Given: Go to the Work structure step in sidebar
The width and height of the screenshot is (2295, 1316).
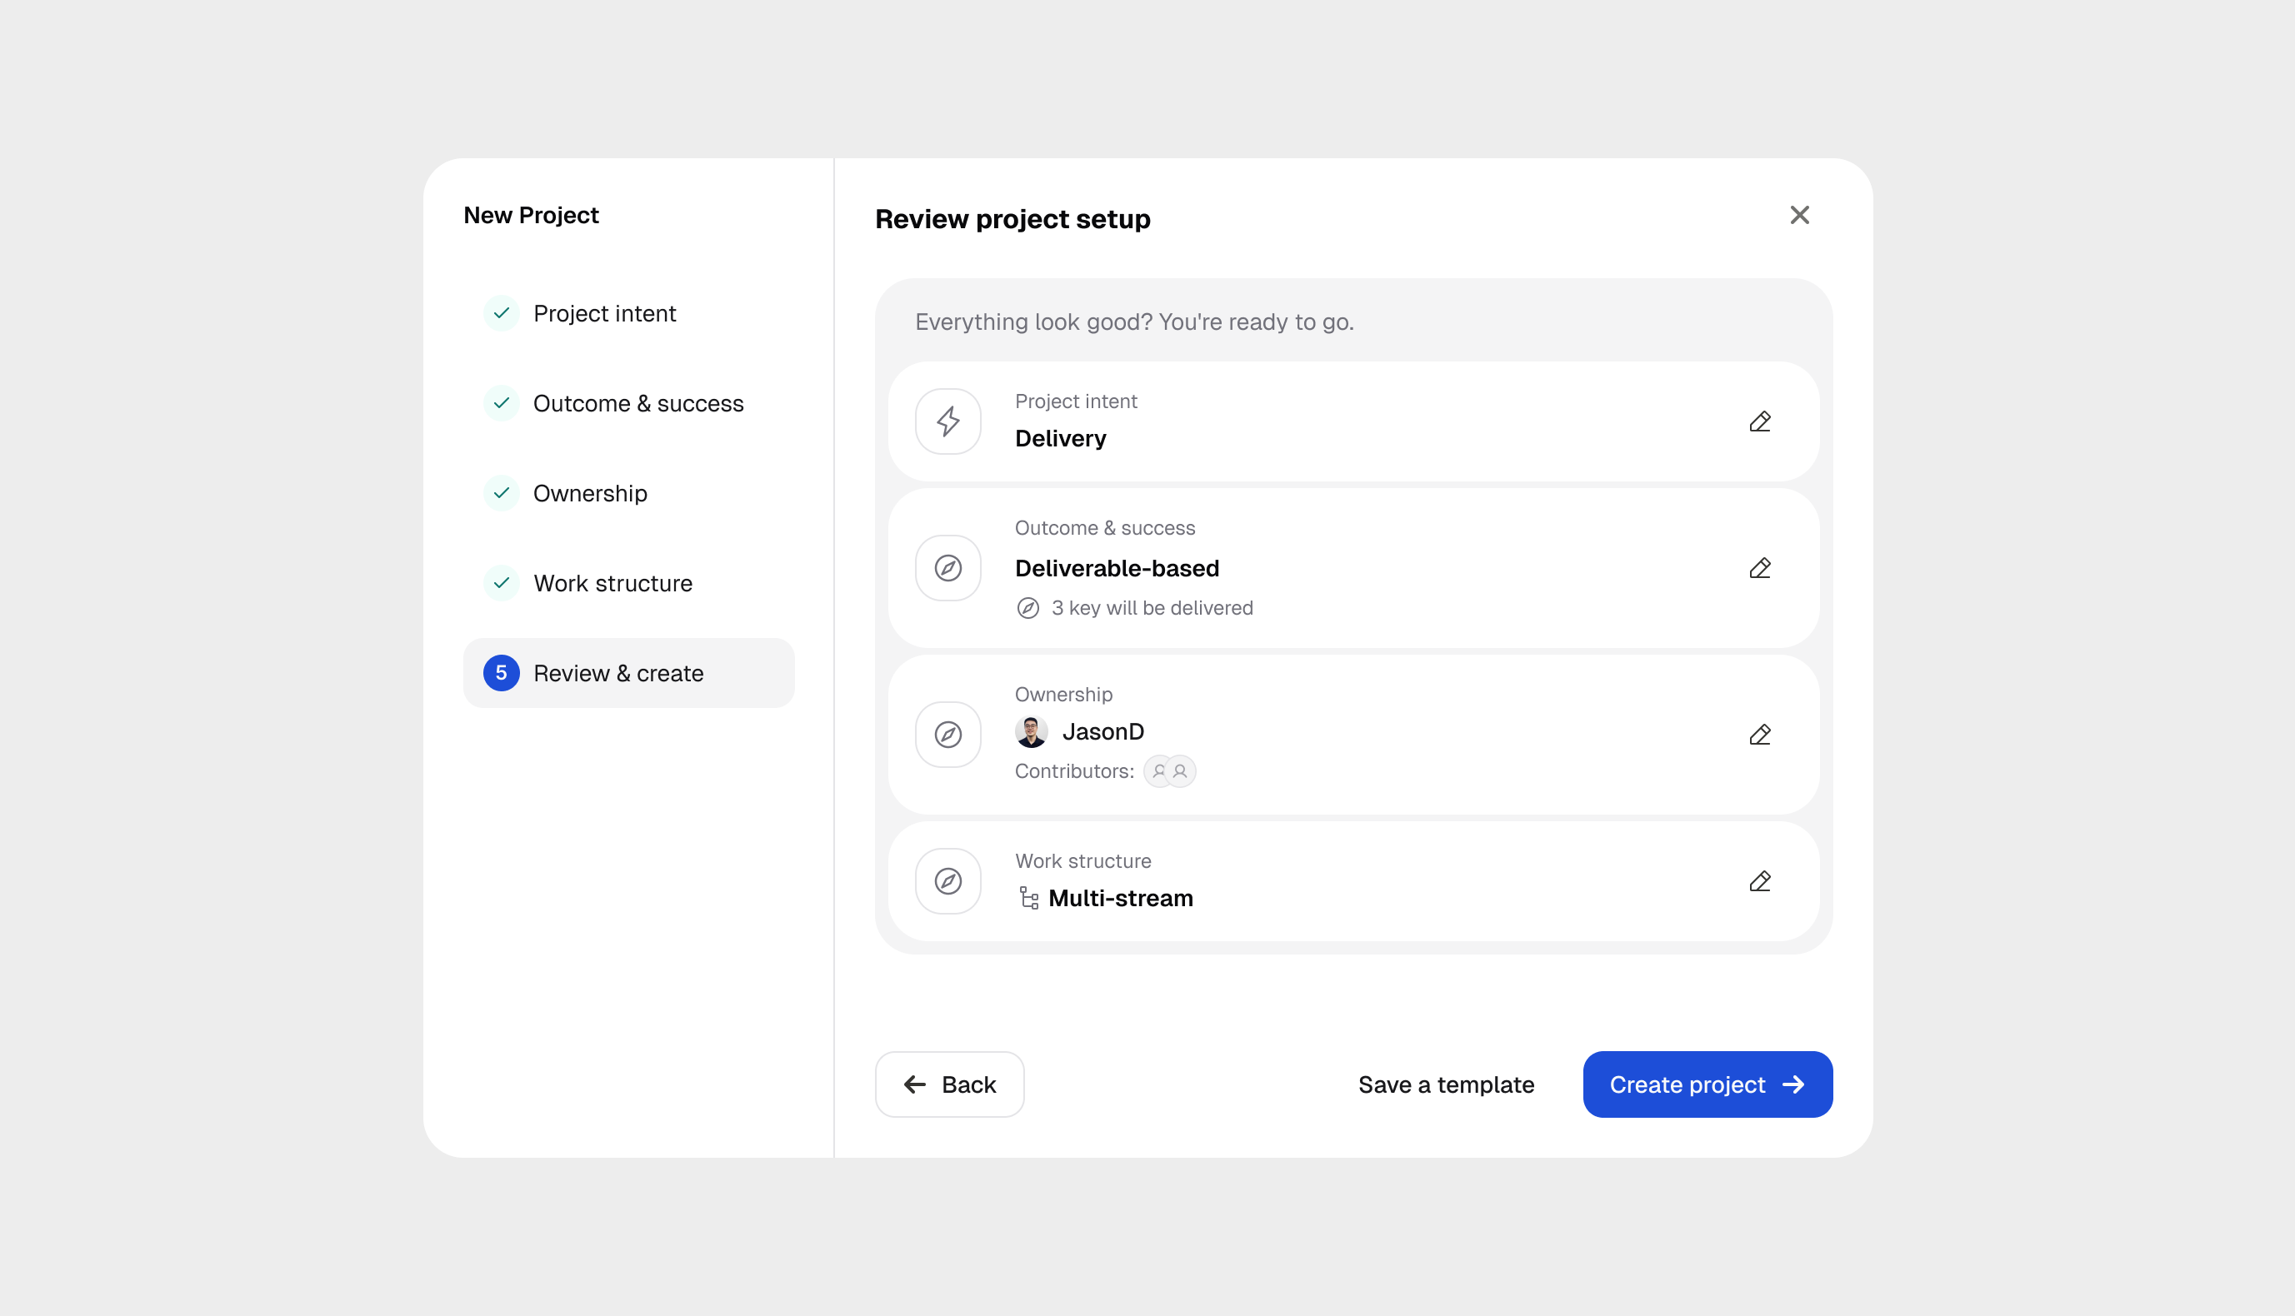Looking at the screenshot, I should click(x=629, y=583).
